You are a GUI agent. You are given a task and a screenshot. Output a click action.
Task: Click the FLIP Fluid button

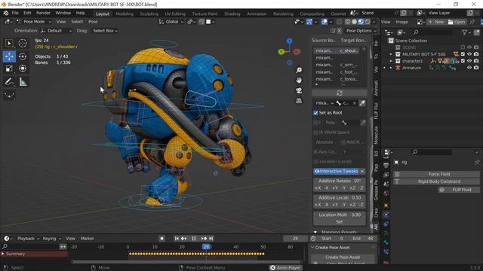pyautogui.click(x=459, y=190)
